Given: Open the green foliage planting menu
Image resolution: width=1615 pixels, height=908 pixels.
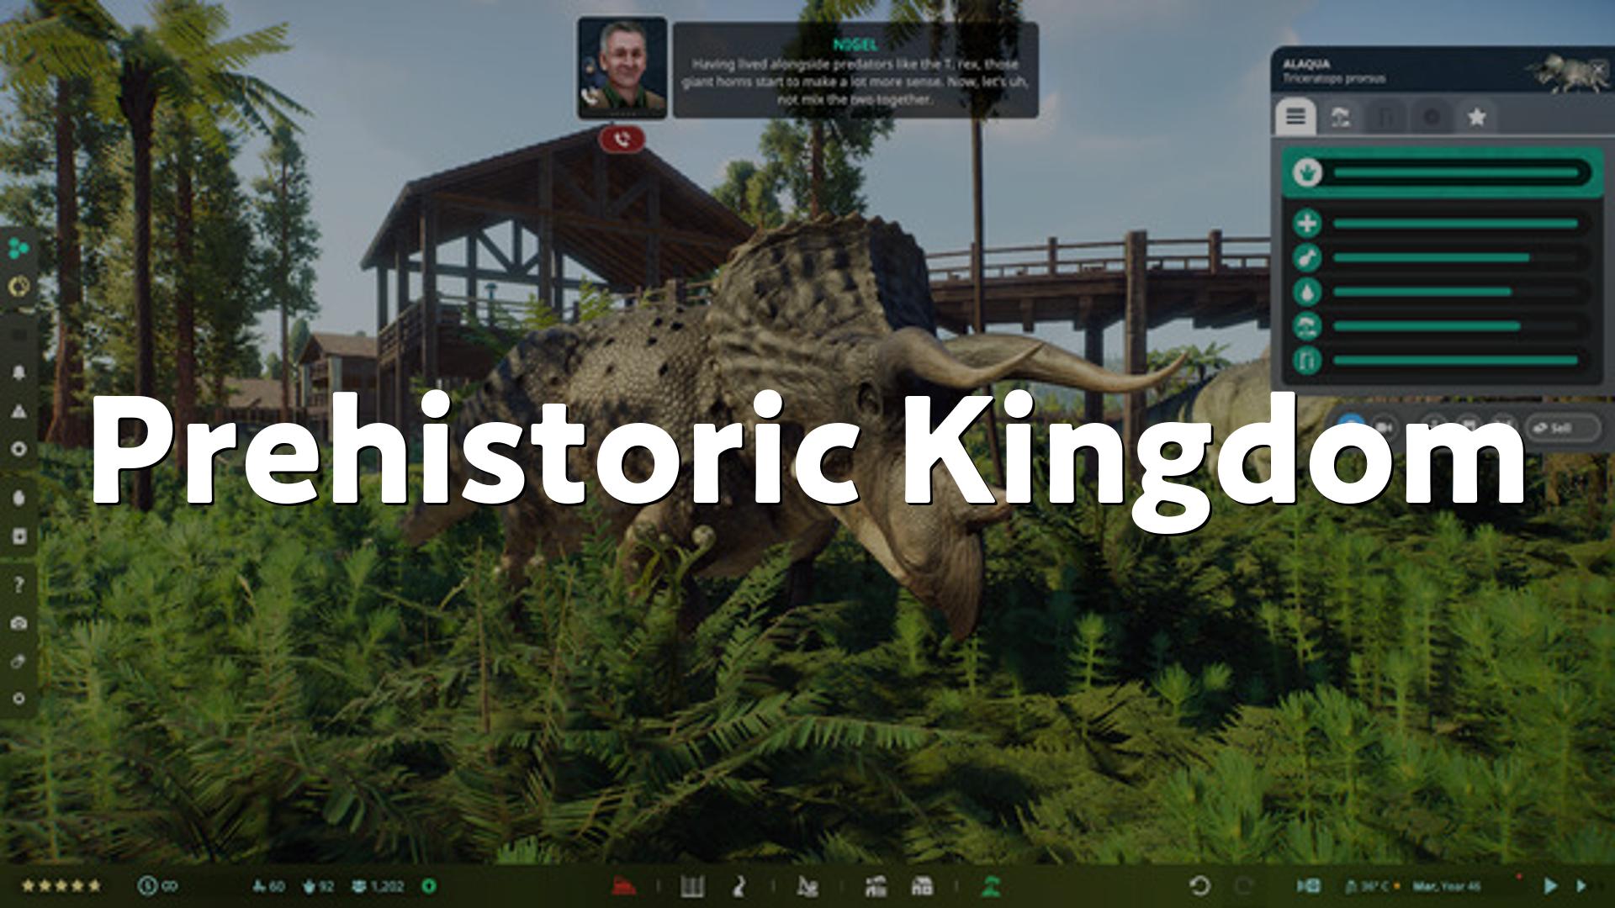Looking at the screenshot, I should click(992, 886).
